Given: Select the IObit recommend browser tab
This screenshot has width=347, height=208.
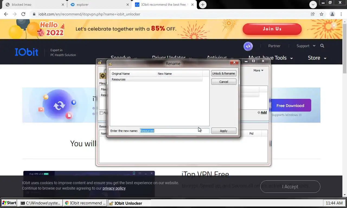Looking at the screenshot, I should [164, 5].
